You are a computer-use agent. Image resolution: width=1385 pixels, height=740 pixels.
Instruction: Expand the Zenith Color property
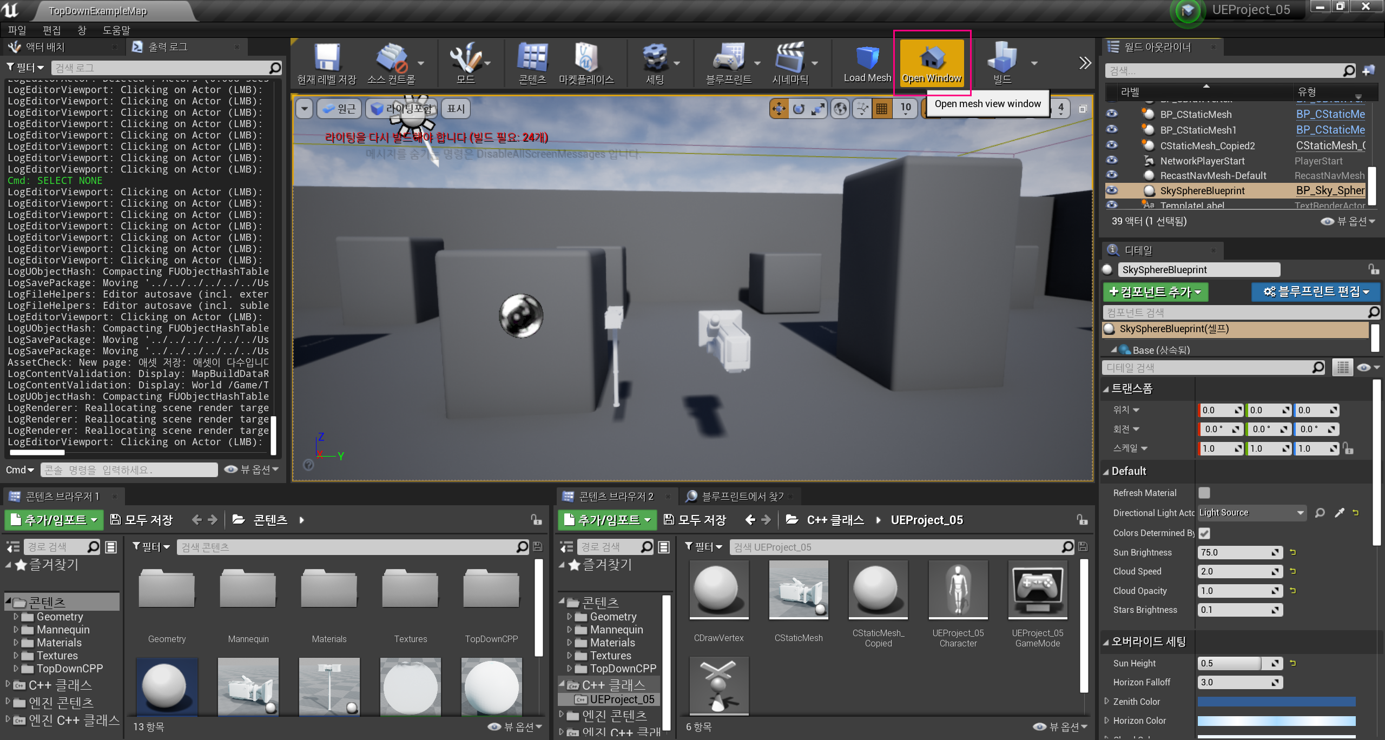(1107, 702)
